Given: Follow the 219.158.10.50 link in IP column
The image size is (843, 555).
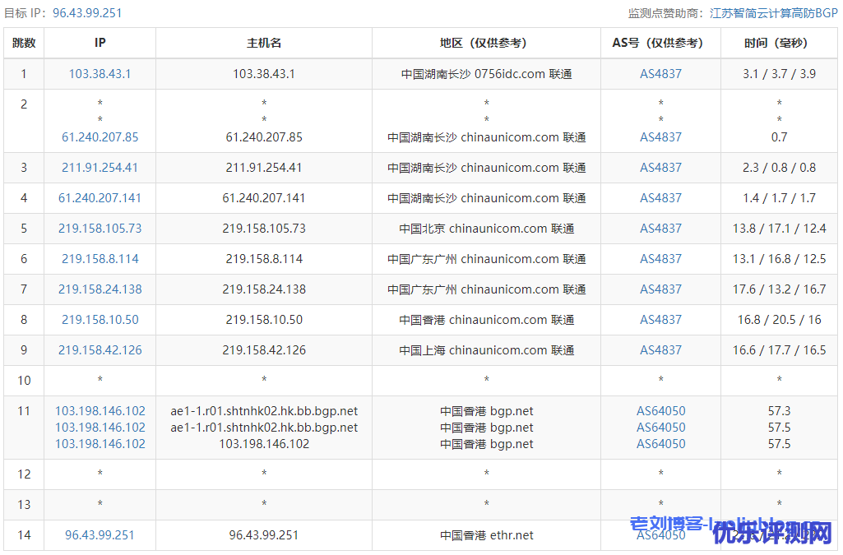Looking at the screenshot, I should pyautogui.click(x=100, y=320).
